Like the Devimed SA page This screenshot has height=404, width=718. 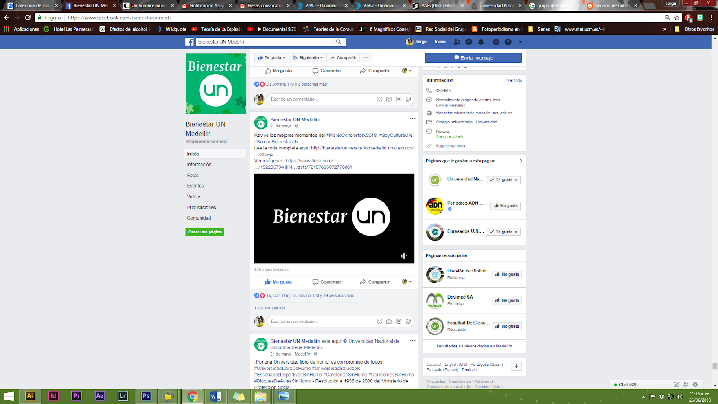click(507, 300)
